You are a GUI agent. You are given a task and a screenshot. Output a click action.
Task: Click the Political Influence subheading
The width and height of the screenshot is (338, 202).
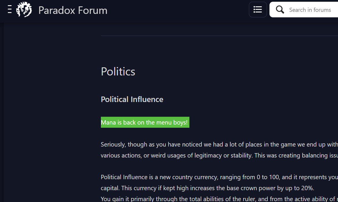click(x=132, y=99)
